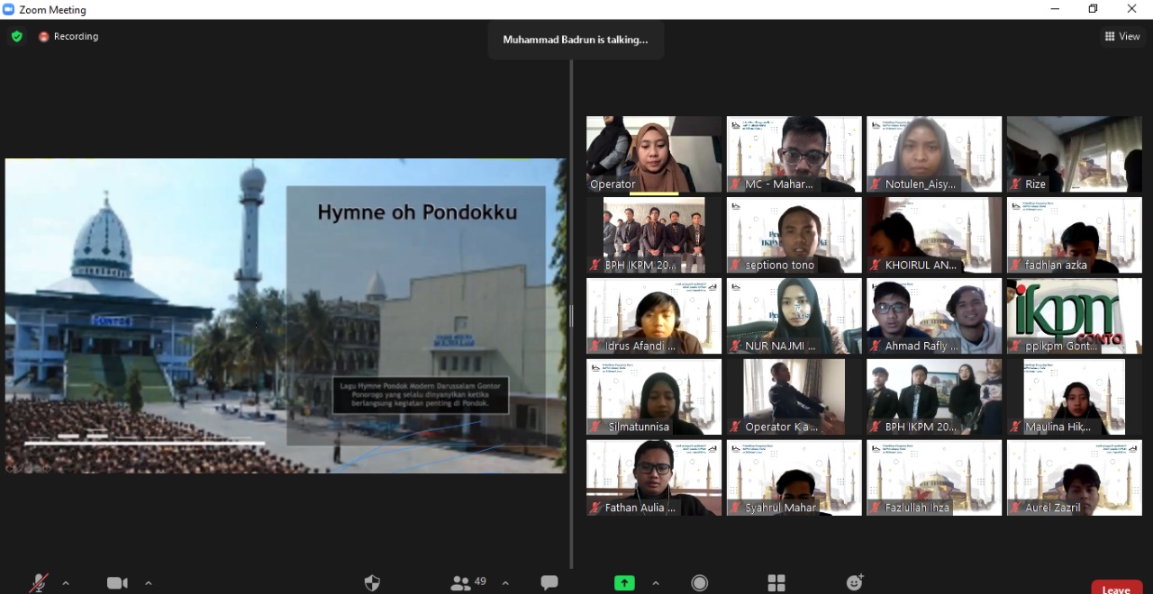Click muted mic icon on Rize tile
Viewport: 1153px width, 594px height.
1015,184
